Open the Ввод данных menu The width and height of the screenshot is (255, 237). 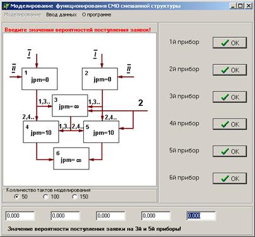pos(61,14)
